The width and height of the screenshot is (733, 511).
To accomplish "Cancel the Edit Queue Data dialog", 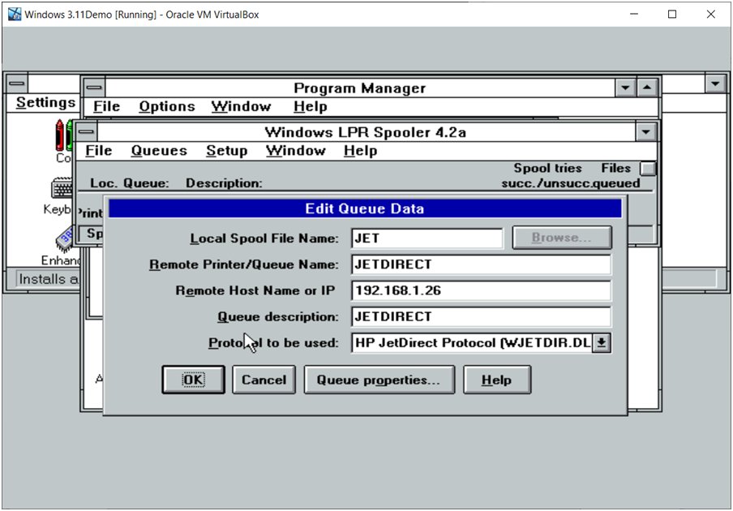I will pos(264,380).
